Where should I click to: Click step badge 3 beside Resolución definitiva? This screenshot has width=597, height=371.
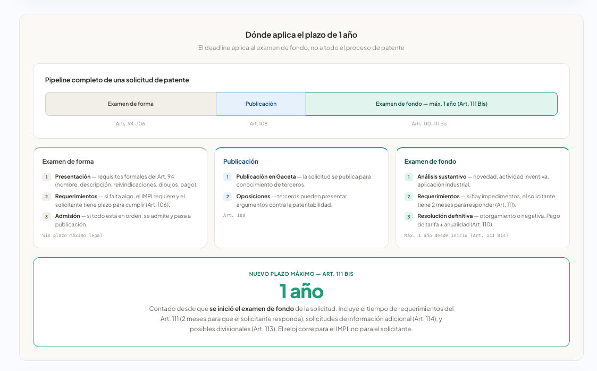tap(408, 216)
